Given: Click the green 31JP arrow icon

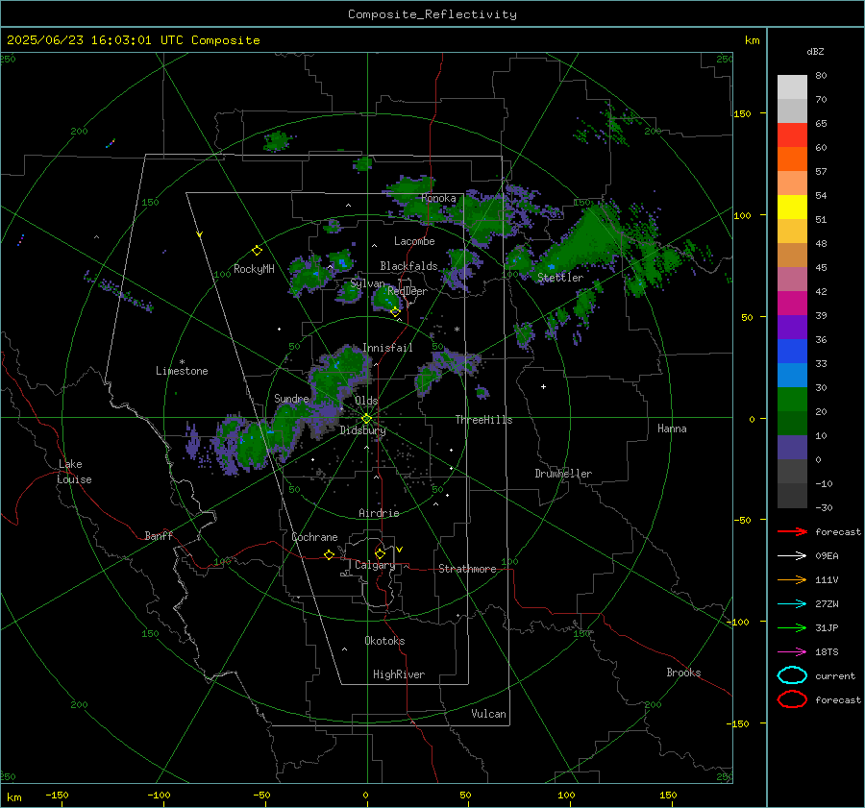Looking at the screenshot, I should 792,627.
